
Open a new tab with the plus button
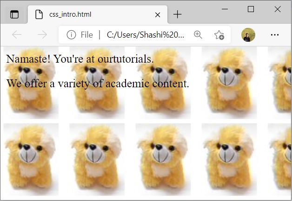pos(177,14)
